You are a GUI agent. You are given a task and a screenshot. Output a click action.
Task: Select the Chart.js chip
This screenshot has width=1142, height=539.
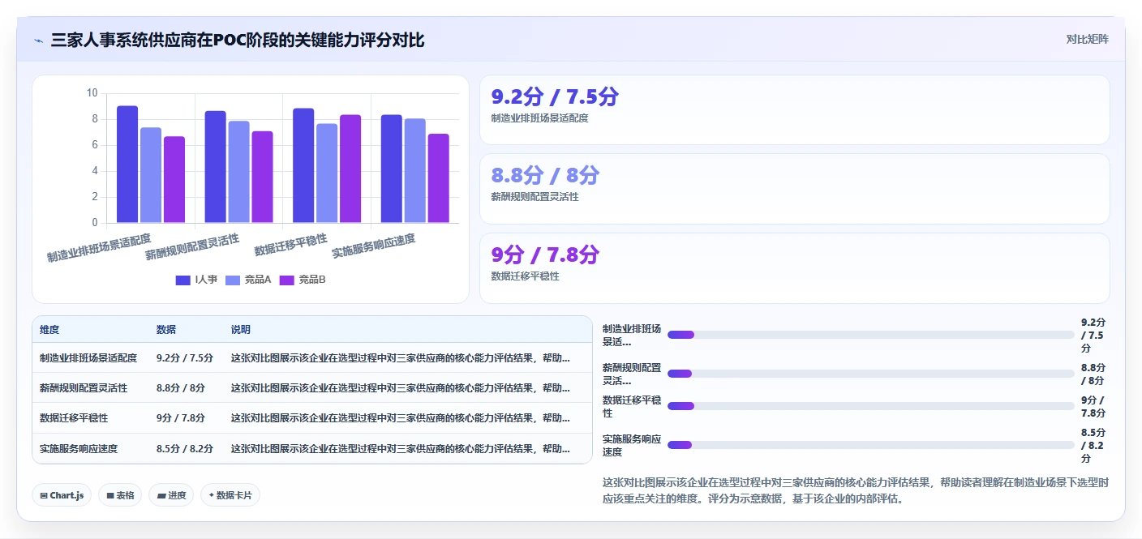click(62, 495)
